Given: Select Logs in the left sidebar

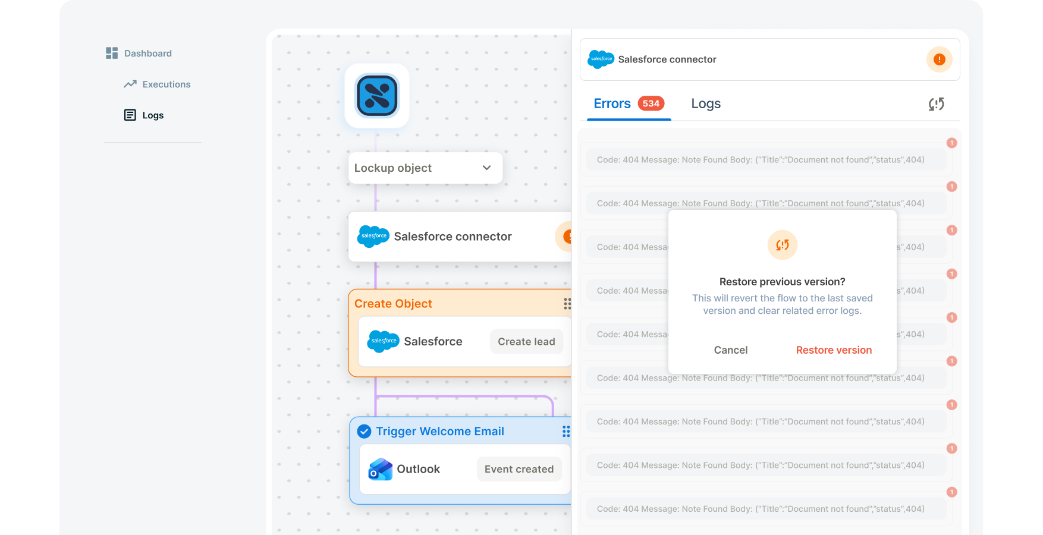Looking at the screenshot, I should click(x=143, y=115).
